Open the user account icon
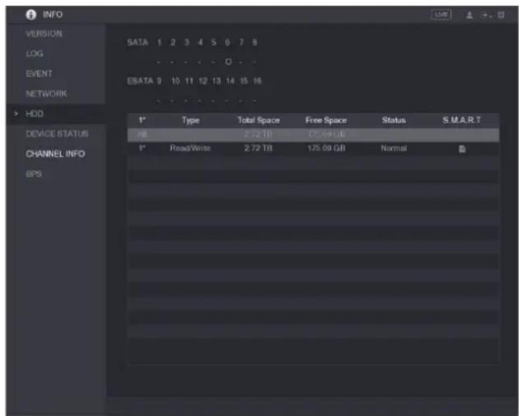This screenshot has width=519, height=416. pyautogui.click(x=470, y=16)
